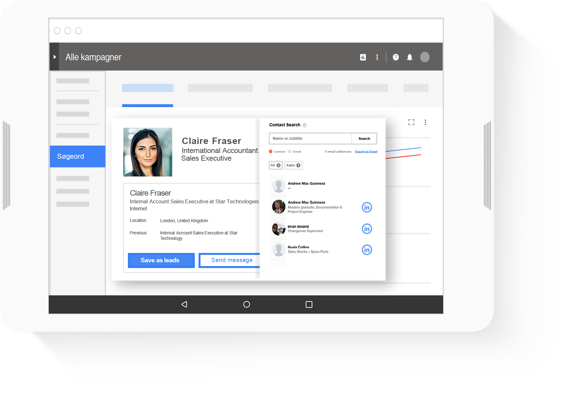Viewport: 571px width, 397px height.
Task: Click the Contact Search help icon
Action: pos(305,125)
